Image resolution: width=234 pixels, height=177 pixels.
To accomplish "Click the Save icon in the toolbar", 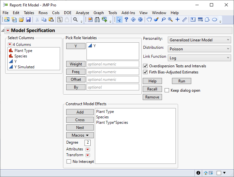I will click(x=28, y=20).
